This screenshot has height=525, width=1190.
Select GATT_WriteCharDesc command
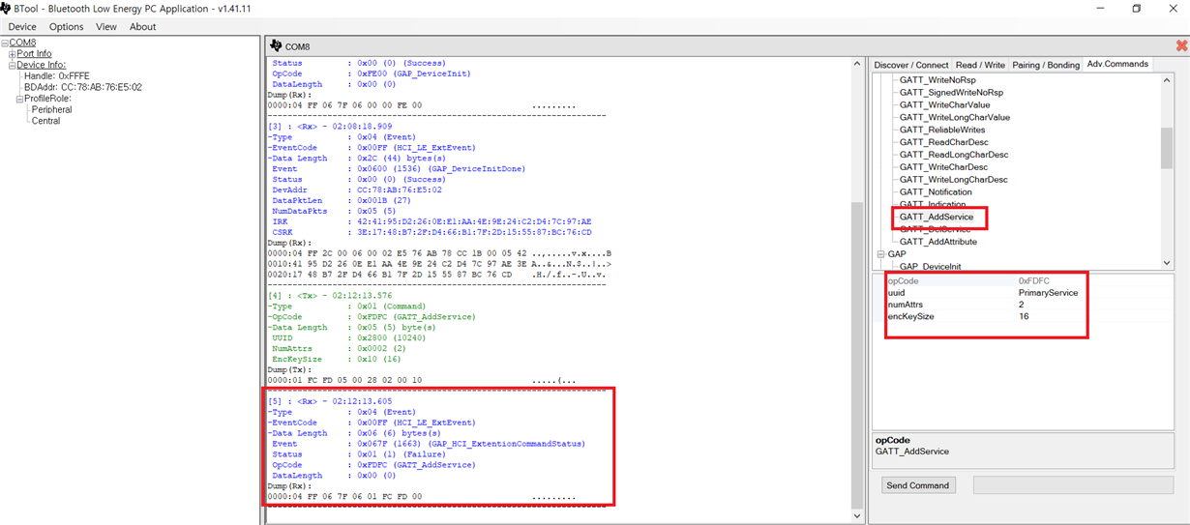(x=943, y=167)
